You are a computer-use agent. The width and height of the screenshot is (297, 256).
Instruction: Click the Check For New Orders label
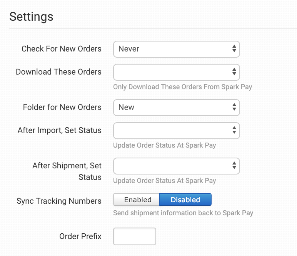tap(62, 49)
